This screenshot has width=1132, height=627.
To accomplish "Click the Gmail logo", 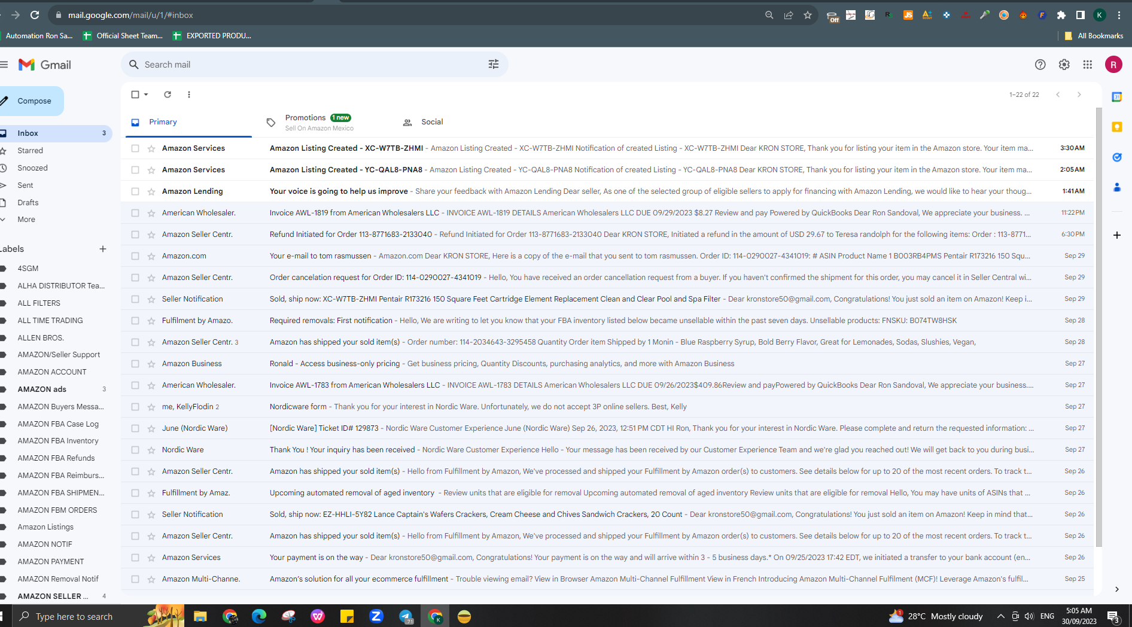I will (45, 65).
